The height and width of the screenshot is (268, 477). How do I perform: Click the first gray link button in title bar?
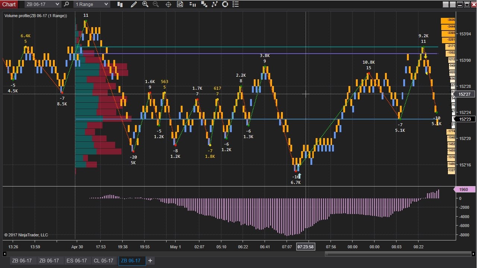[x=446, y=4]
